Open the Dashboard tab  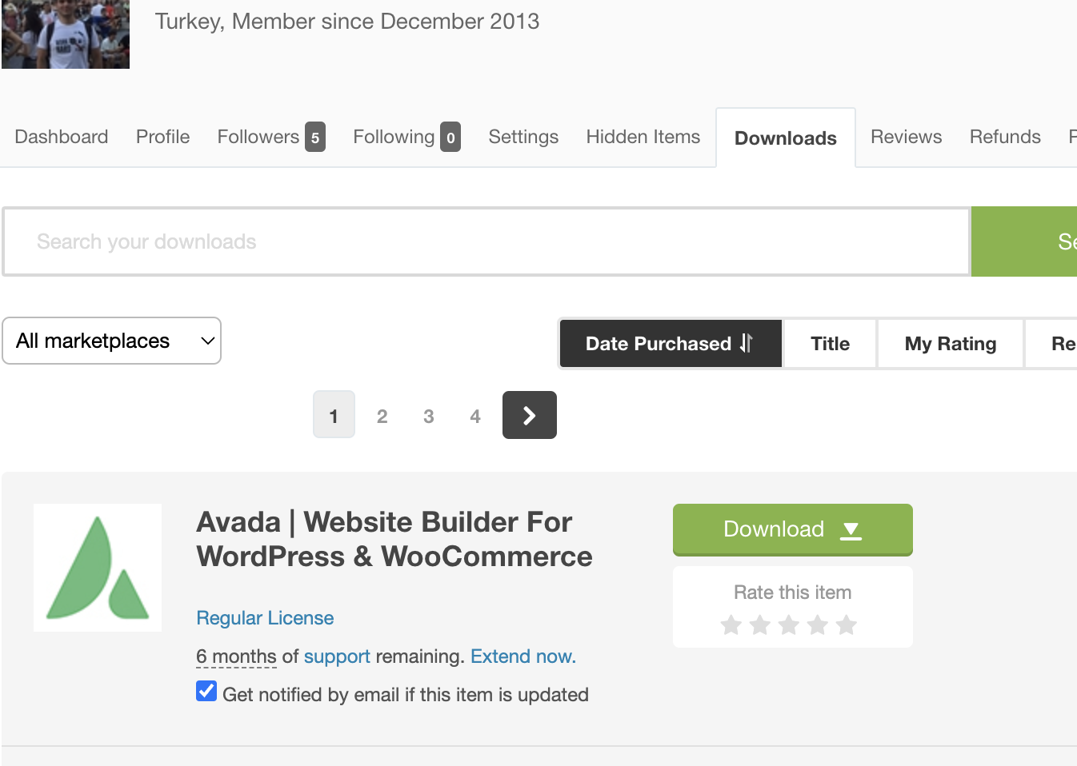62,137
